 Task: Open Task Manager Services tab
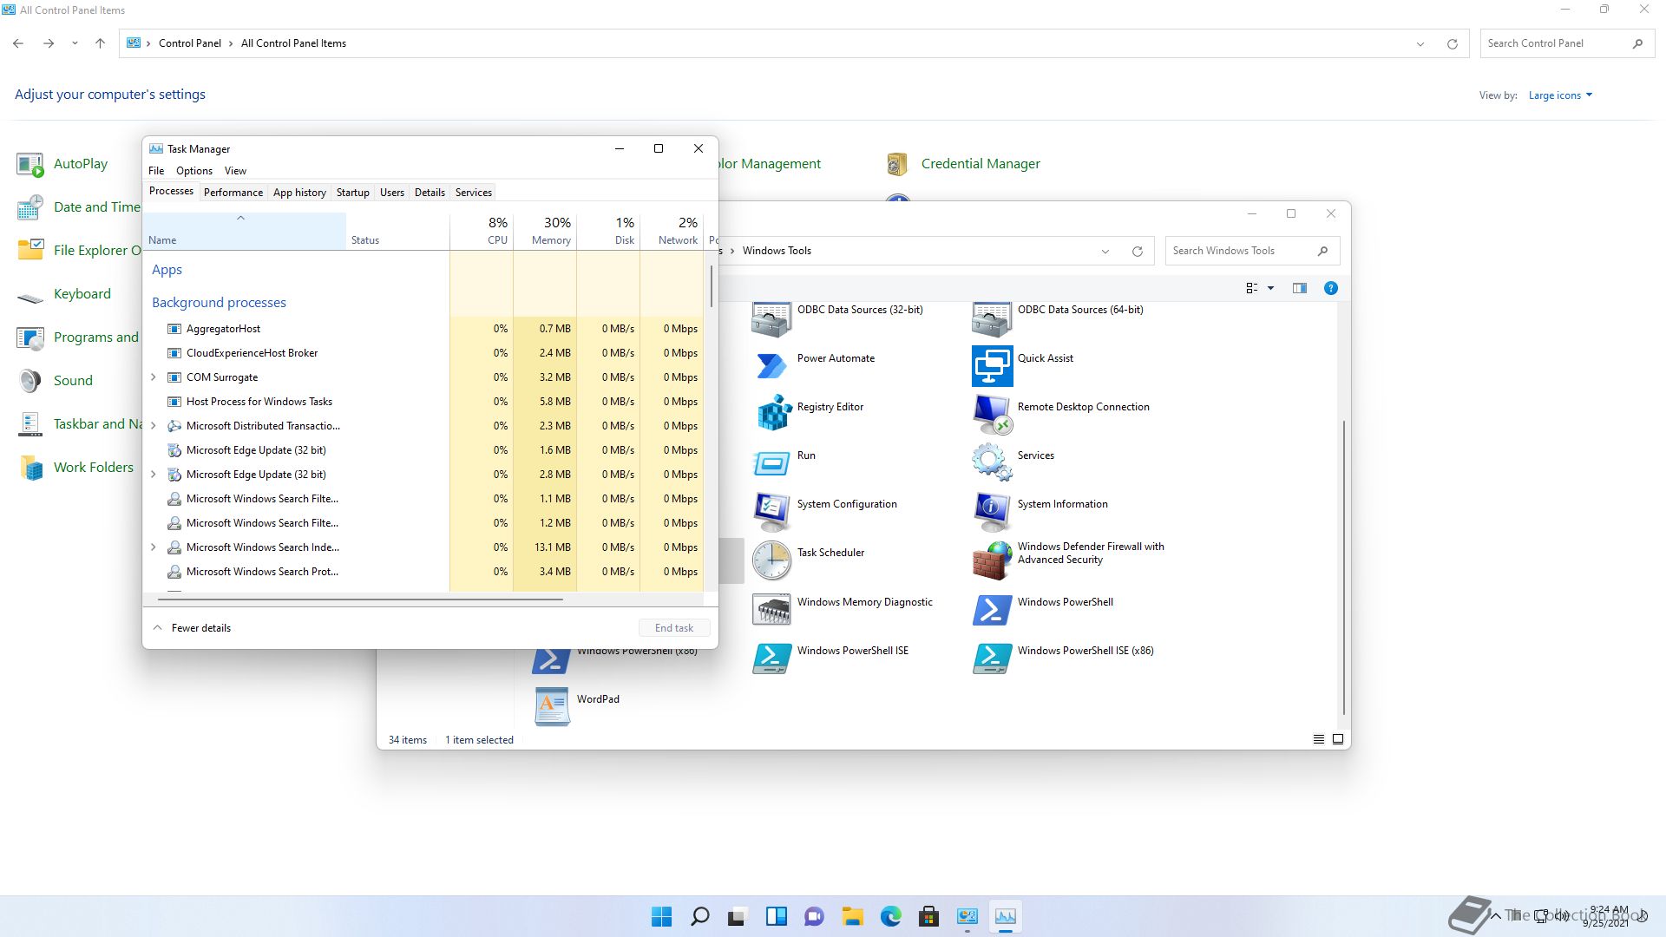pos(473,193)
